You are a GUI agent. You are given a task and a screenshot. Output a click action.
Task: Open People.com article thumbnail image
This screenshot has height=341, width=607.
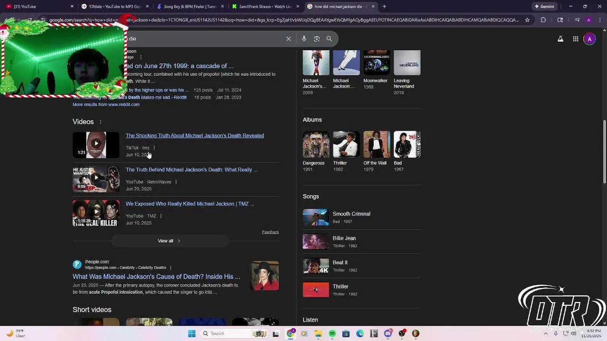[265, 276]
